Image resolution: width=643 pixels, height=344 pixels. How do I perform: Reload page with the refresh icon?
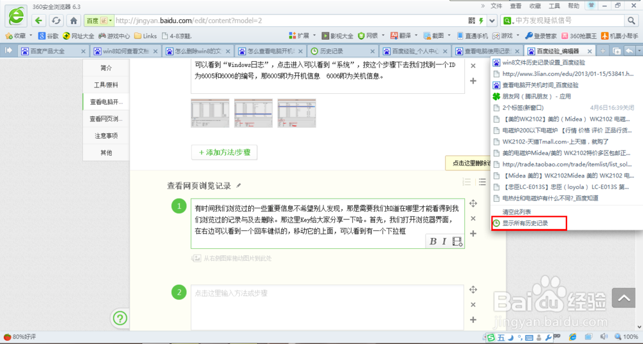coord(56,21)
